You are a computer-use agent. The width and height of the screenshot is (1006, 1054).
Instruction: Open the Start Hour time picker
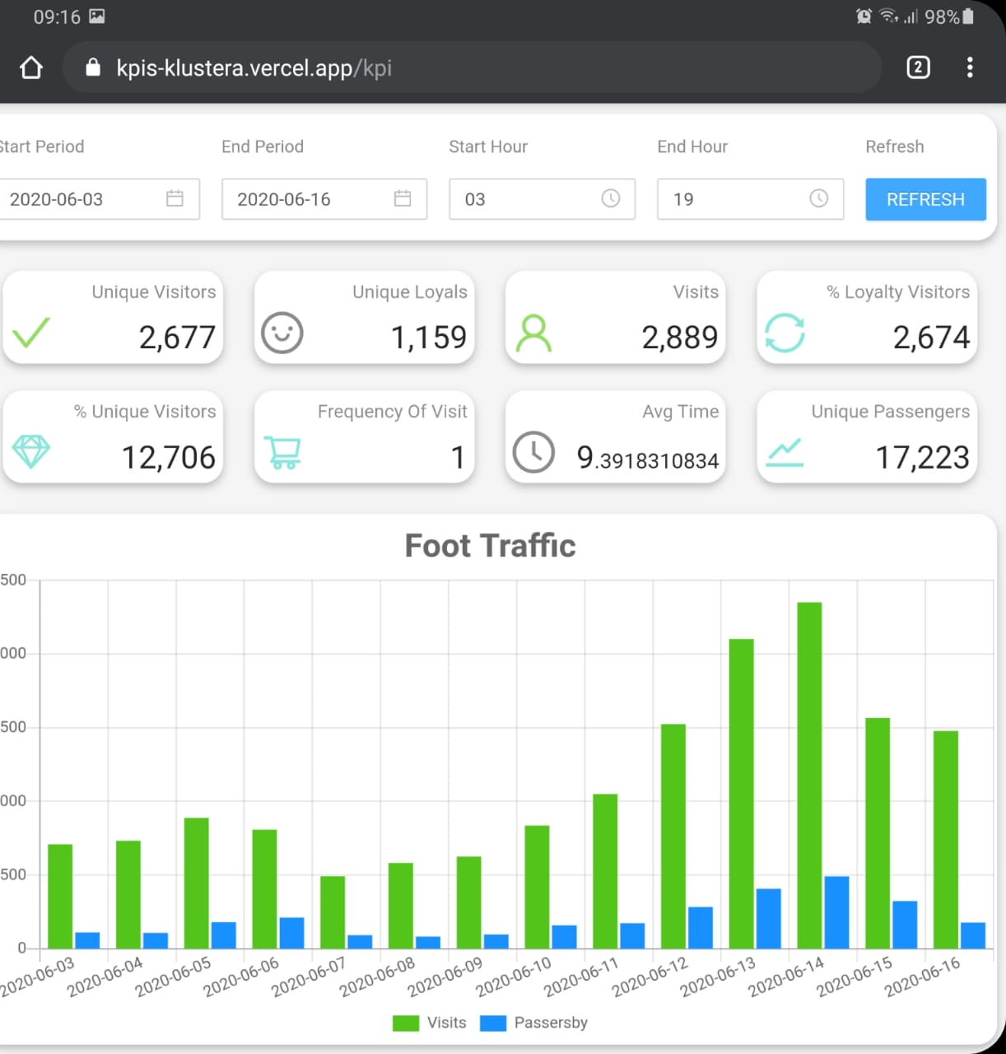click(x=610, y=198)
